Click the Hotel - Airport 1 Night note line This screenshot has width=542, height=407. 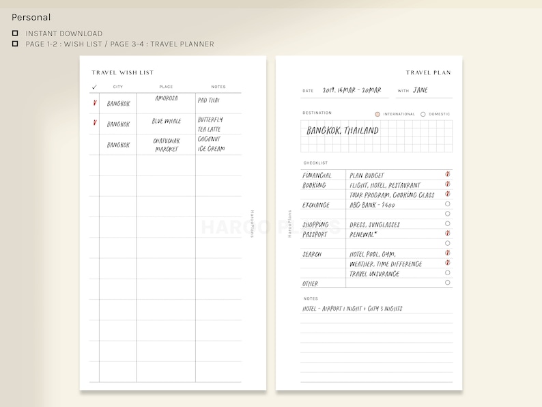tap(352, 309)
